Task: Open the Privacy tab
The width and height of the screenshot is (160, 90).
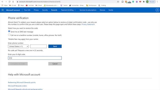Action: coord(36,10)
